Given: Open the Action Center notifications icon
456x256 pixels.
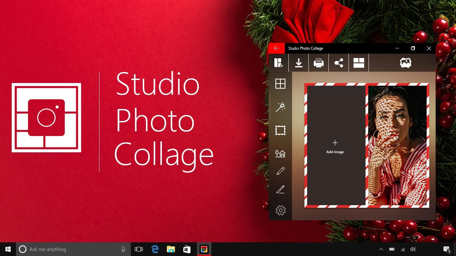Looking at the screenshot, I should click(447, 249).
